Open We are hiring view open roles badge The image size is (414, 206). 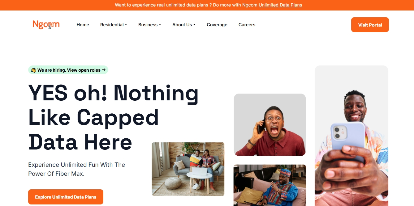68,70
